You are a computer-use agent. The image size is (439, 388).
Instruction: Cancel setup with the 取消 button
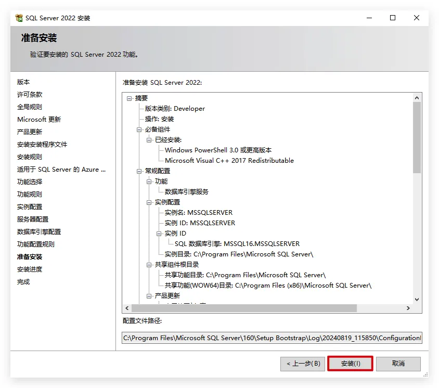pos(398,364)
